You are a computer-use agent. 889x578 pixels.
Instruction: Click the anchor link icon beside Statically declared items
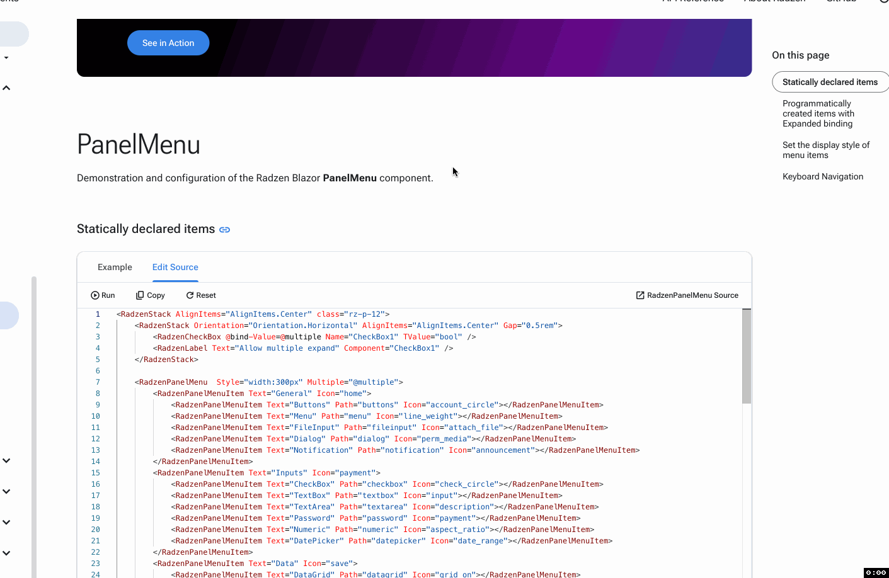click(224, 230)
